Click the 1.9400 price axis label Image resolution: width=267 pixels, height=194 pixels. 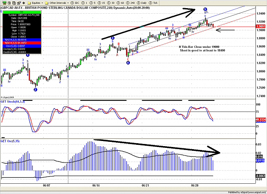tap(261, 13)
